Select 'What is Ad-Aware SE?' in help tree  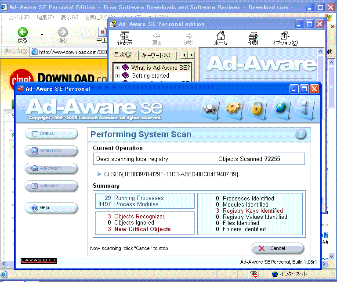[160, 68]
